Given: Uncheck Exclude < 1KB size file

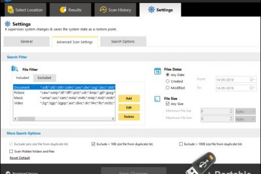Looking at the screenshot, I should [x=94, y=144].
